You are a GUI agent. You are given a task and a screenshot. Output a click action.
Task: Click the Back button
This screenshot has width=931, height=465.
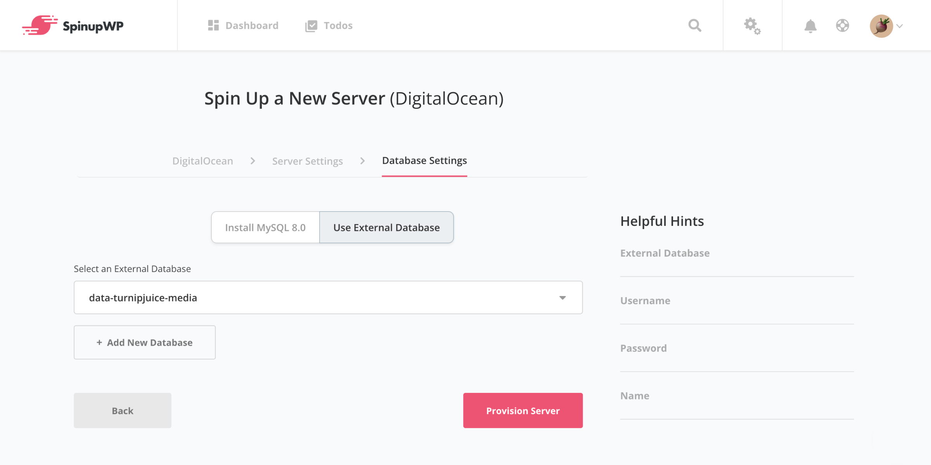coord(123,410)
